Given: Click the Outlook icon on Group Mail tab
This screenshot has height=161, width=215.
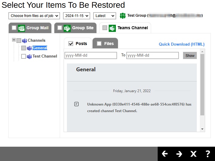Looking at the screenshot, I should pos(21,28).
